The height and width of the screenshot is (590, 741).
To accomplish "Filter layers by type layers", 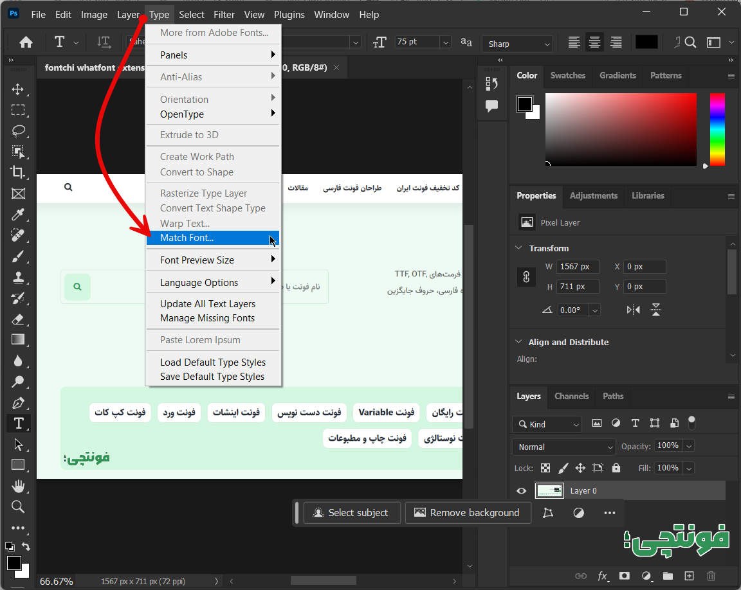I will click(x=635, y=424).
